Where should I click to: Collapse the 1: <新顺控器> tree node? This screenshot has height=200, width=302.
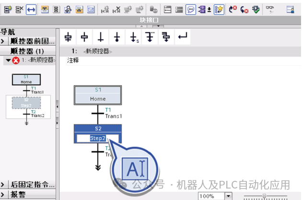click(x=8, y=60)
